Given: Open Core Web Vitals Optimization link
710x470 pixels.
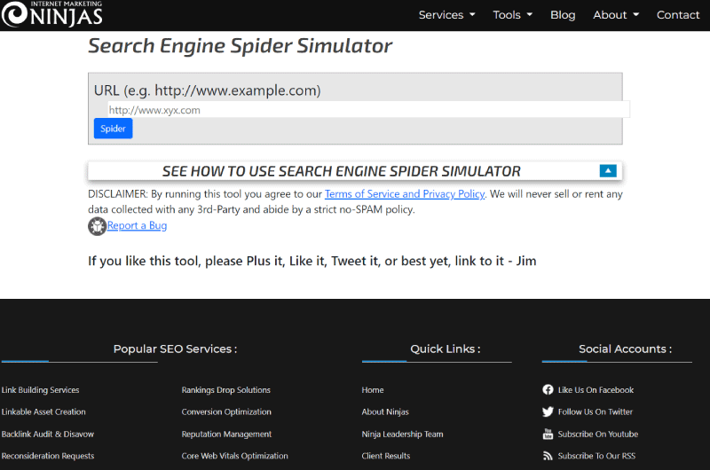Looking at the screenshot, I should (234, 456).
